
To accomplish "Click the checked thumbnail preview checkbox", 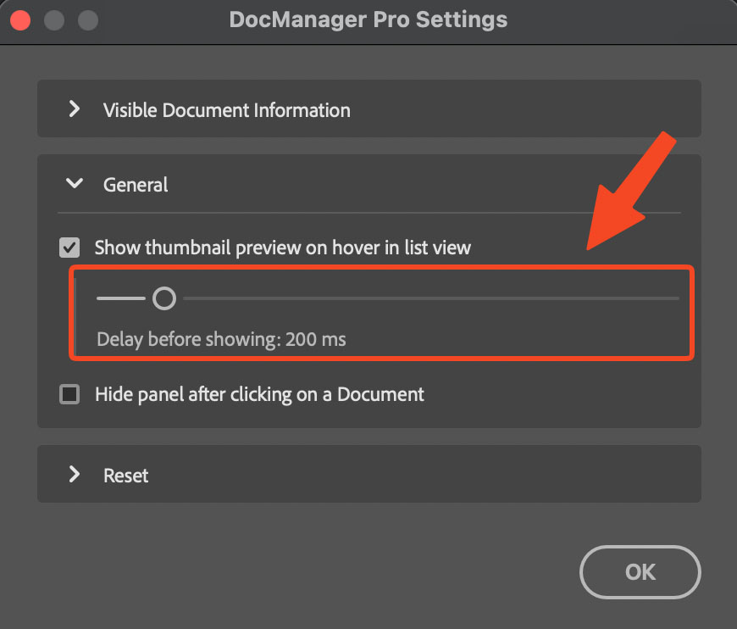I will (x=69, y=248).
